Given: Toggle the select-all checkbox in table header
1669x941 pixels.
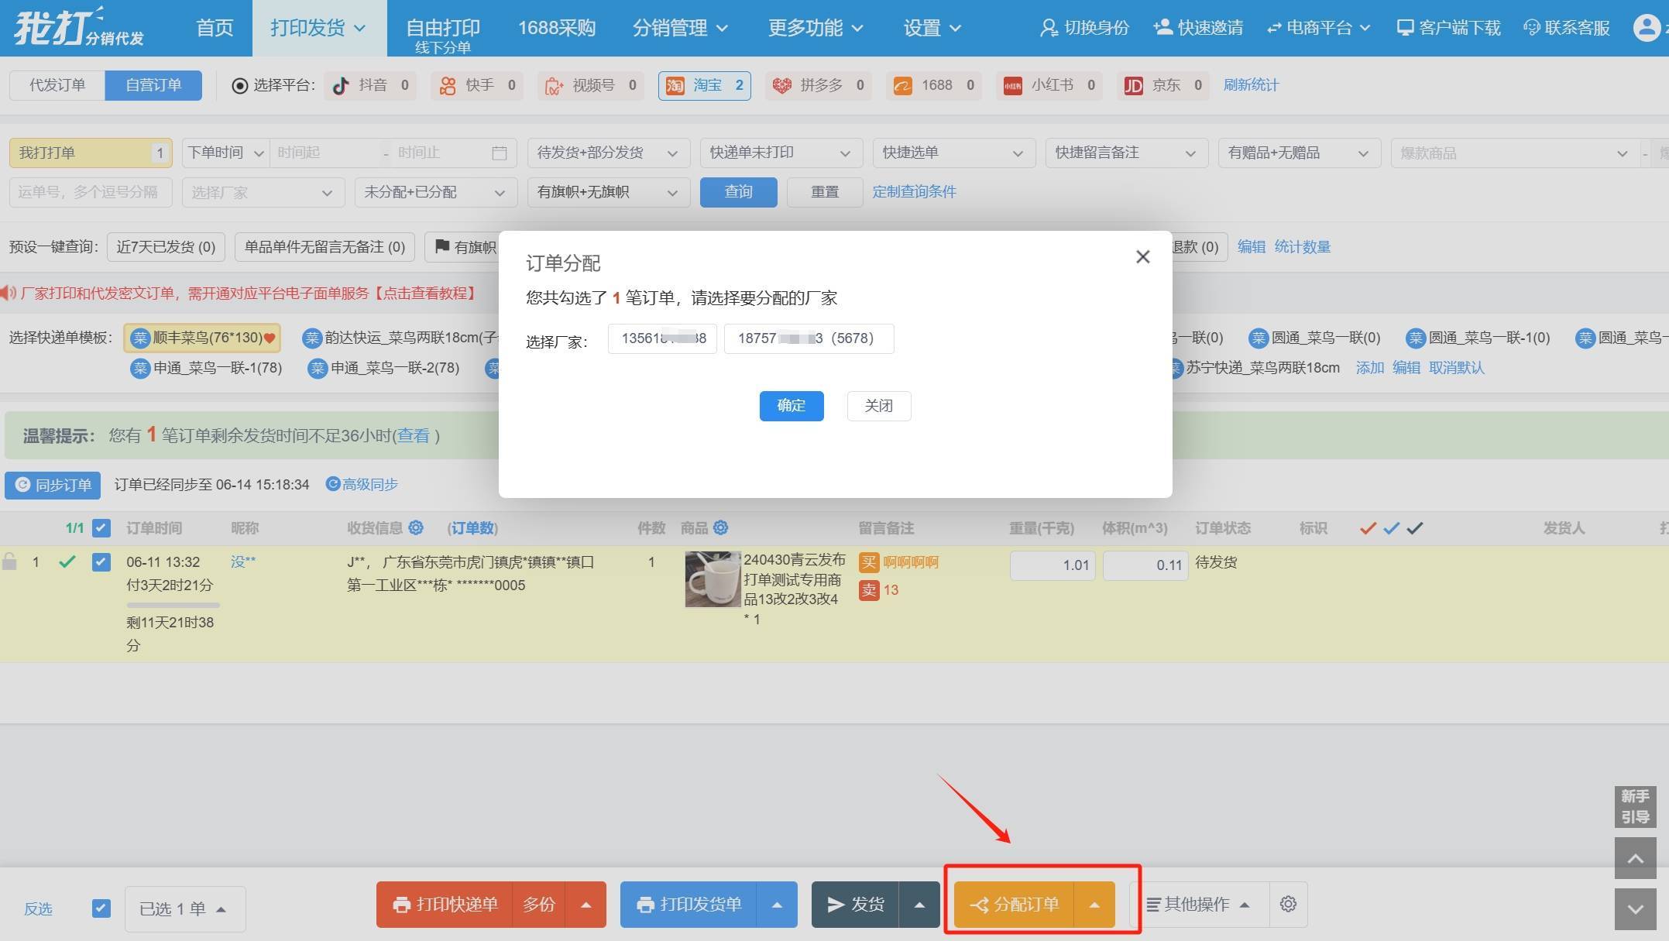Looking at the screenshot, I should click(101, 528).
